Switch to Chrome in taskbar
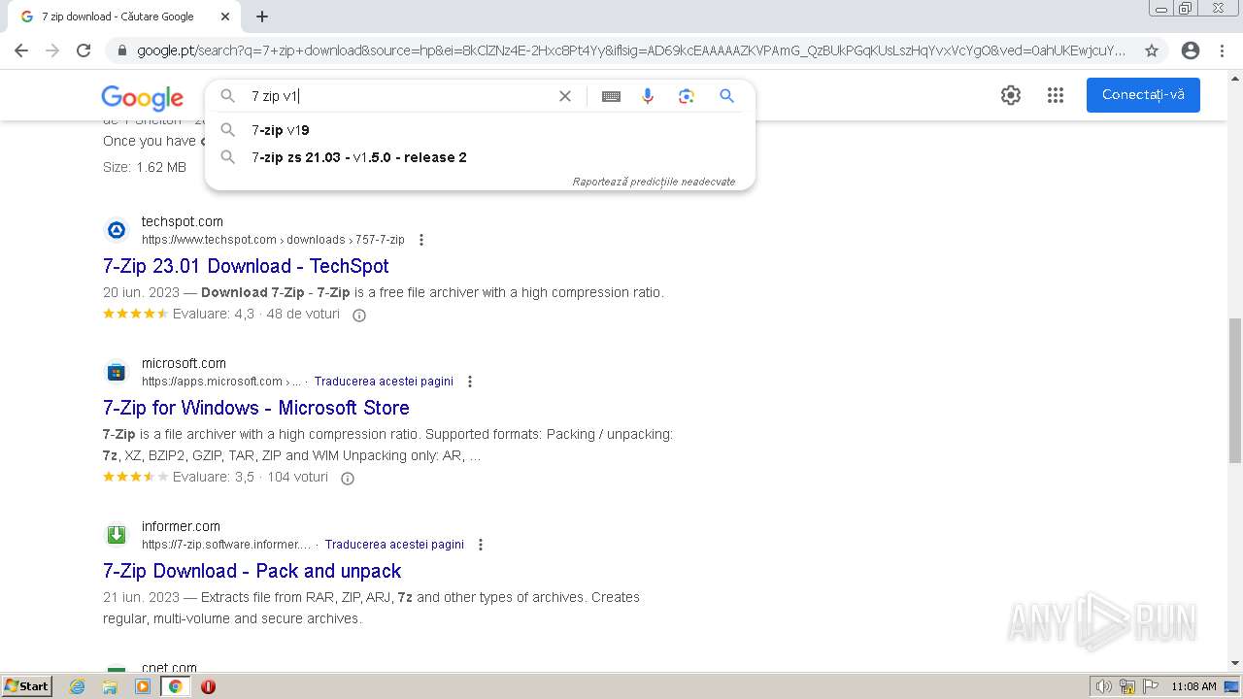1243x699 pixels. [x=175, y=686]
